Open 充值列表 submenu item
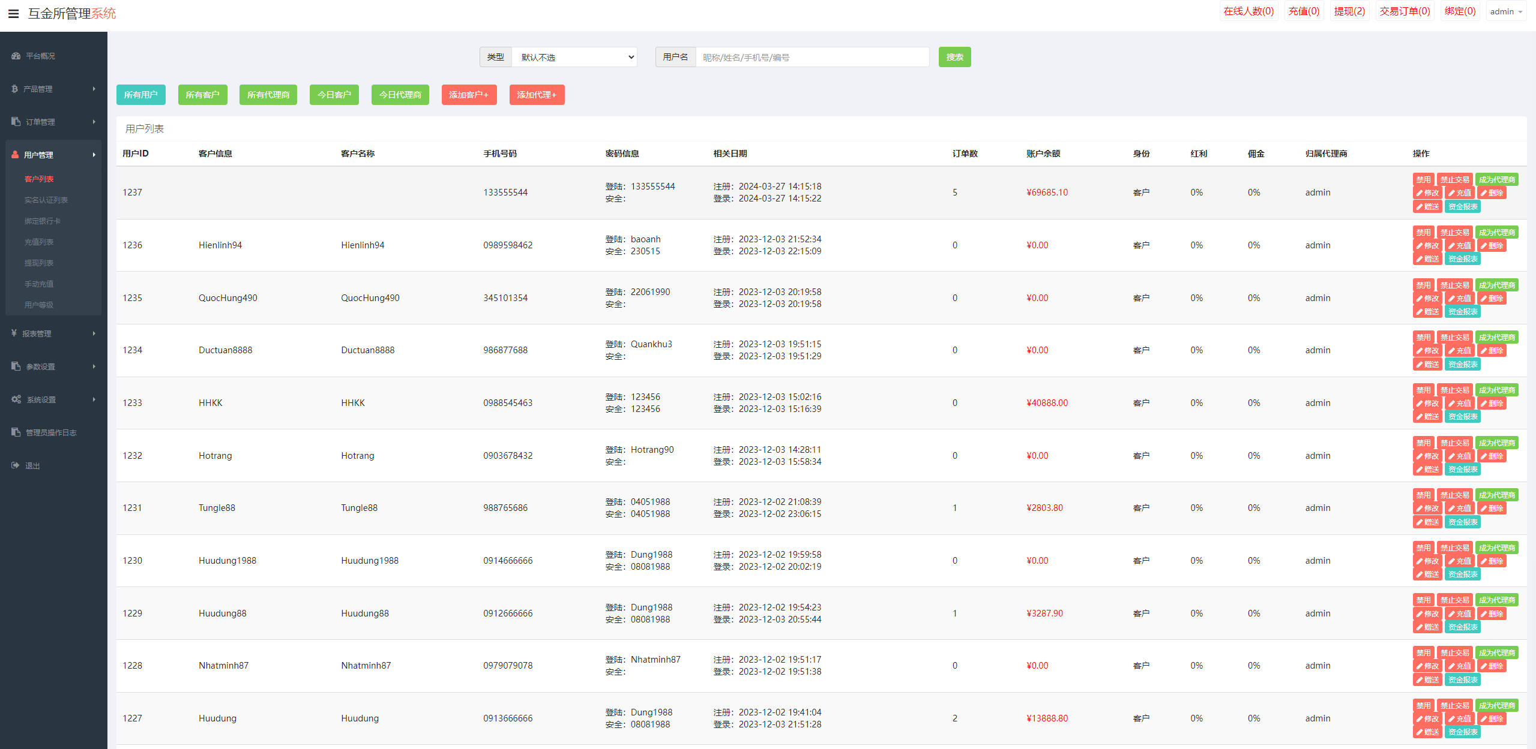 click(39, 242)
